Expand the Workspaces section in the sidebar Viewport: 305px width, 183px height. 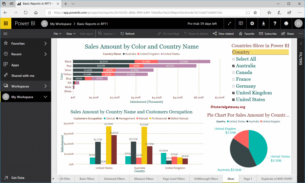26,86
